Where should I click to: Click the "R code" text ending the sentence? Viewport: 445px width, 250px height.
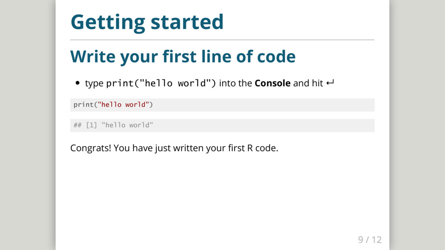[x=262, y=148]
